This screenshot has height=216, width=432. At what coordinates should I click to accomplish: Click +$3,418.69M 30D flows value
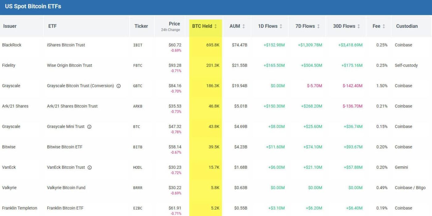click(350, 45)
